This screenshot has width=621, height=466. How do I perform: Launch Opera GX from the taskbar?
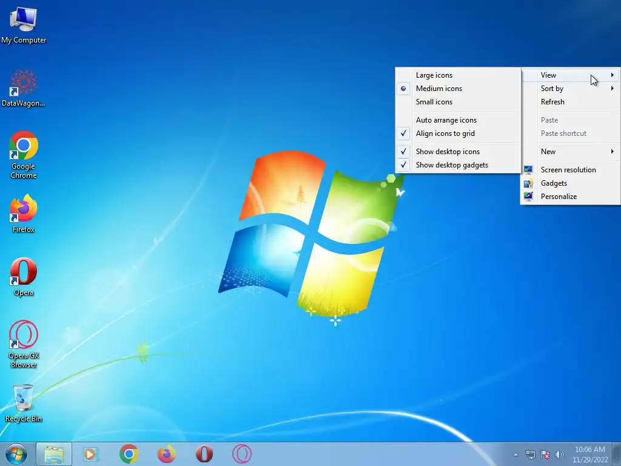pos(241,454)
